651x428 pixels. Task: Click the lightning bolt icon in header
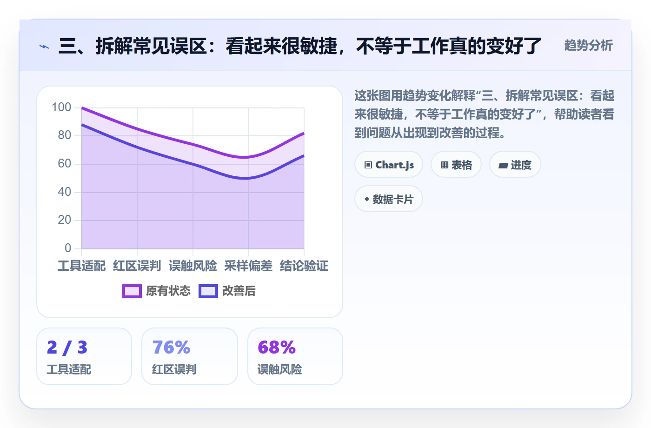[x=44, y=47]
